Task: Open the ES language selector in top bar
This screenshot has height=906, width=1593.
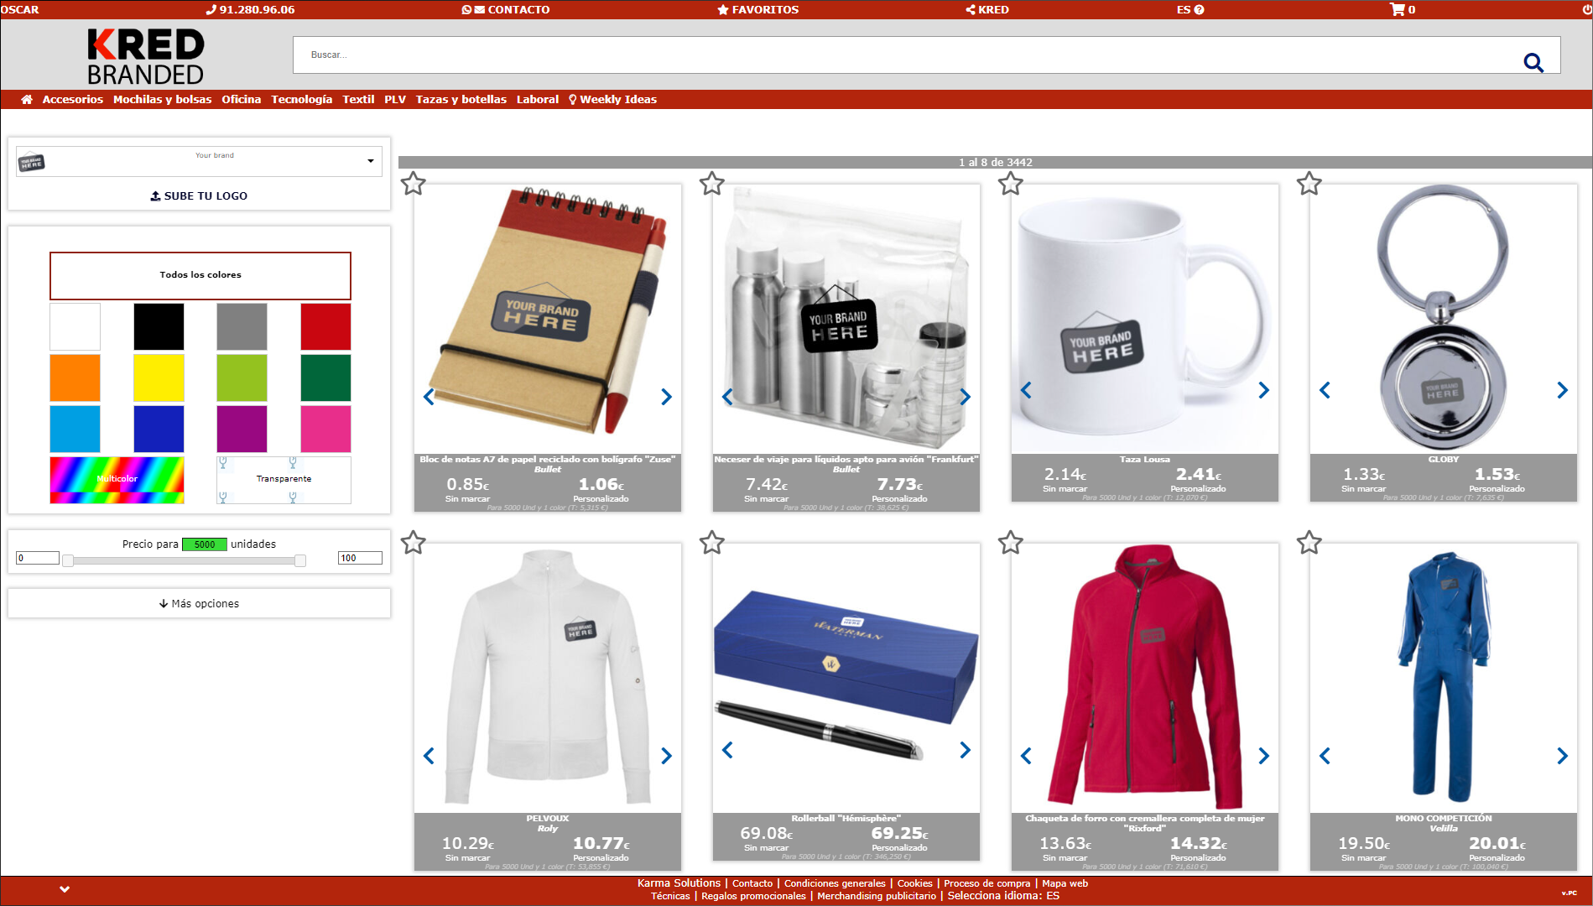Action: point(1190,9)
